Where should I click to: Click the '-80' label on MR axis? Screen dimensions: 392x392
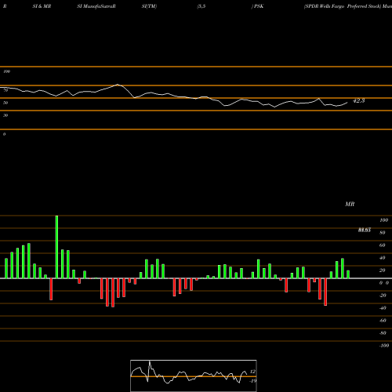[383, 333]
